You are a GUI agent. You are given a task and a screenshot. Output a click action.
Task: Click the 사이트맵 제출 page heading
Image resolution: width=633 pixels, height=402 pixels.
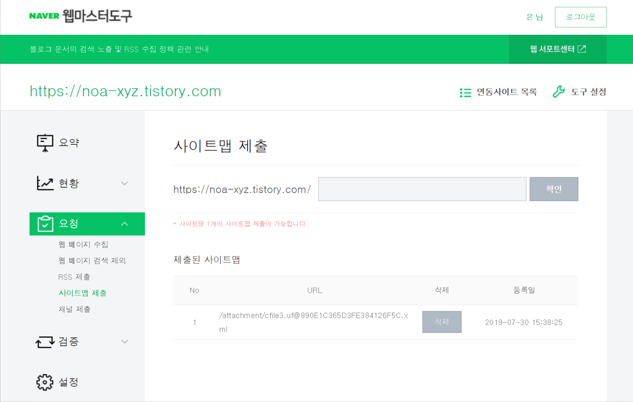220,146
